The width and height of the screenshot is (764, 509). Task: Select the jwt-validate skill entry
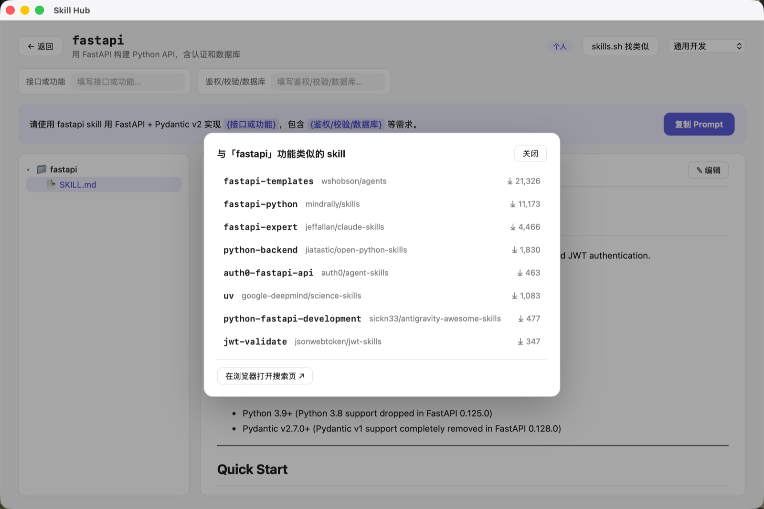tap(382, 341)
